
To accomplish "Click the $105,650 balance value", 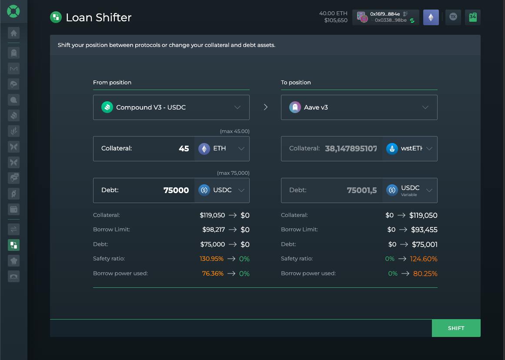I will [336, 20].
